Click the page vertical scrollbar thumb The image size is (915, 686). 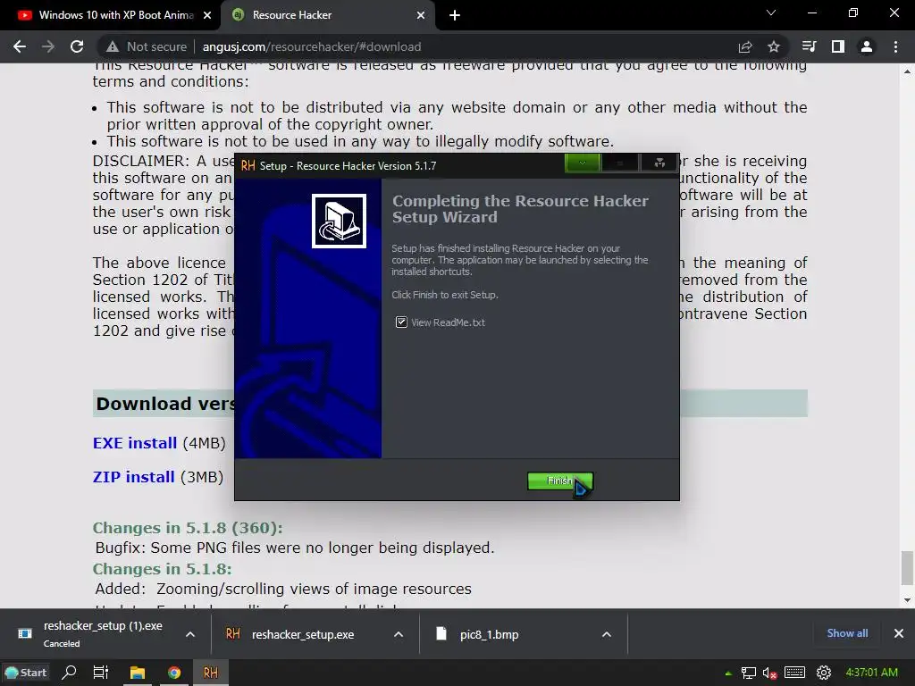(906, 567)
